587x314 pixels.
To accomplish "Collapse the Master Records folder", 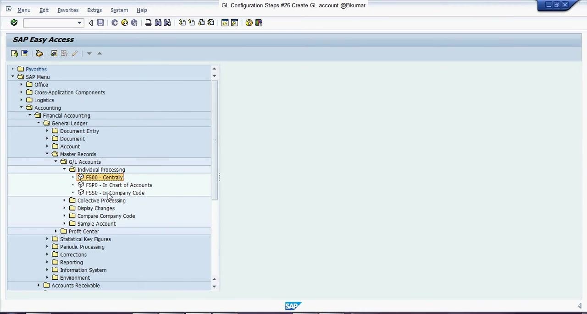I will click(47, 154).
